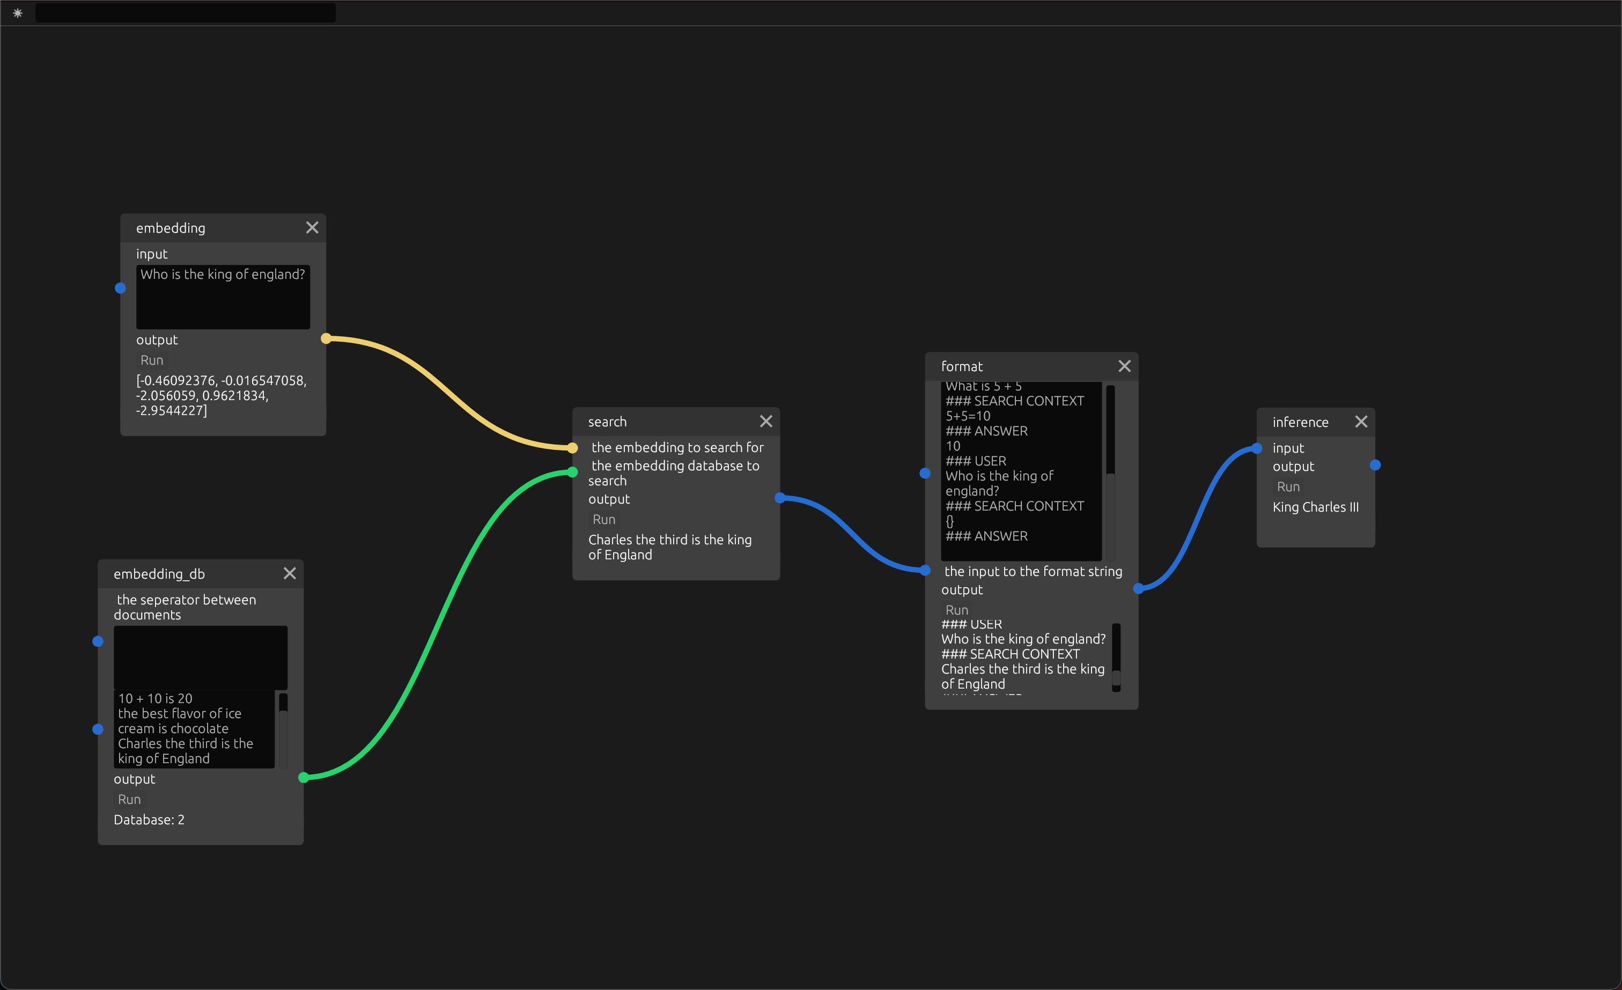Close the search node

pos(765,422)
